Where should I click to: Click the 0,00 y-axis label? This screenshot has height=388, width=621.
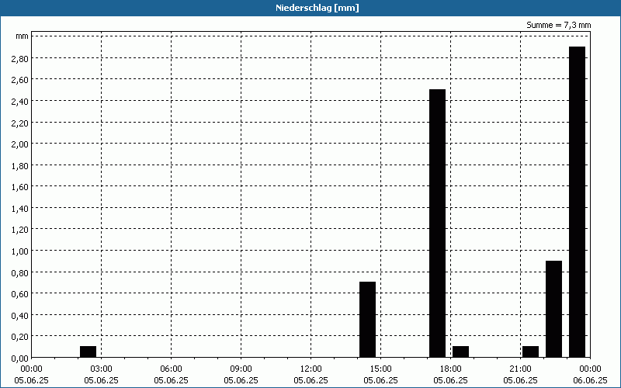pyautogui.click(x=20, y=359)
